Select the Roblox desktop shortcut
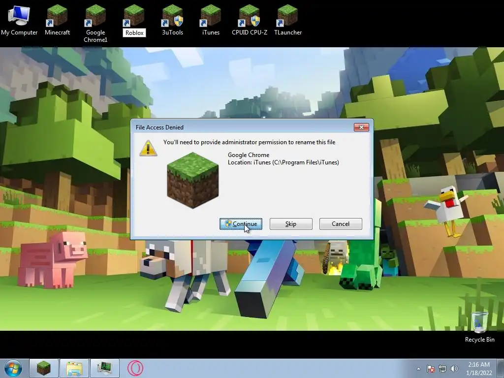The width and height of the screenshot is (504, 378). coord(134,20)
